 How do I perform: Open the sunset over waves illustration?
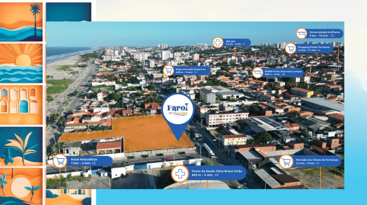tap(21, 63)
